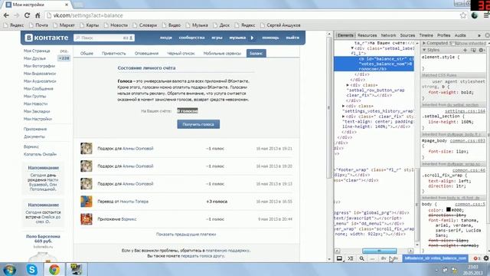Select the b#balance_str.votes_balance_nom breadcrumb
This screenshot has width=490, height=276.
click(x=435, y=258)
